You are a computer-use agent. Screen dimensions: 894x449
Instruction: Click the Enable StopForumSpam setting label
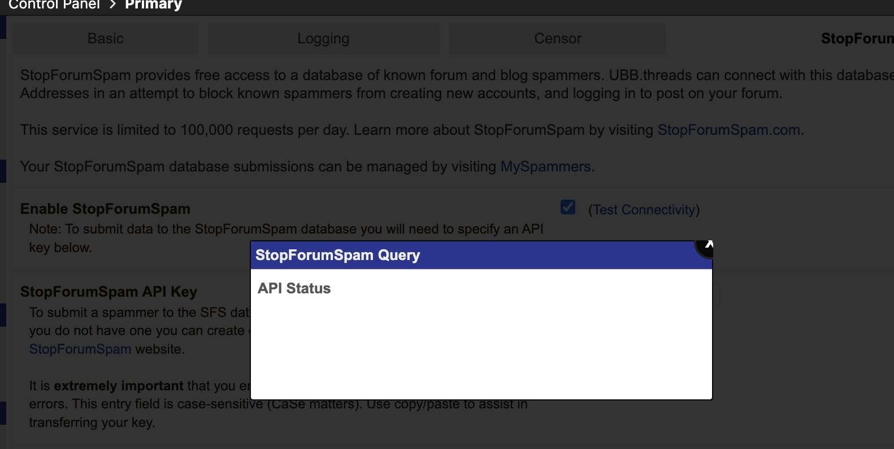click(105, 209)
